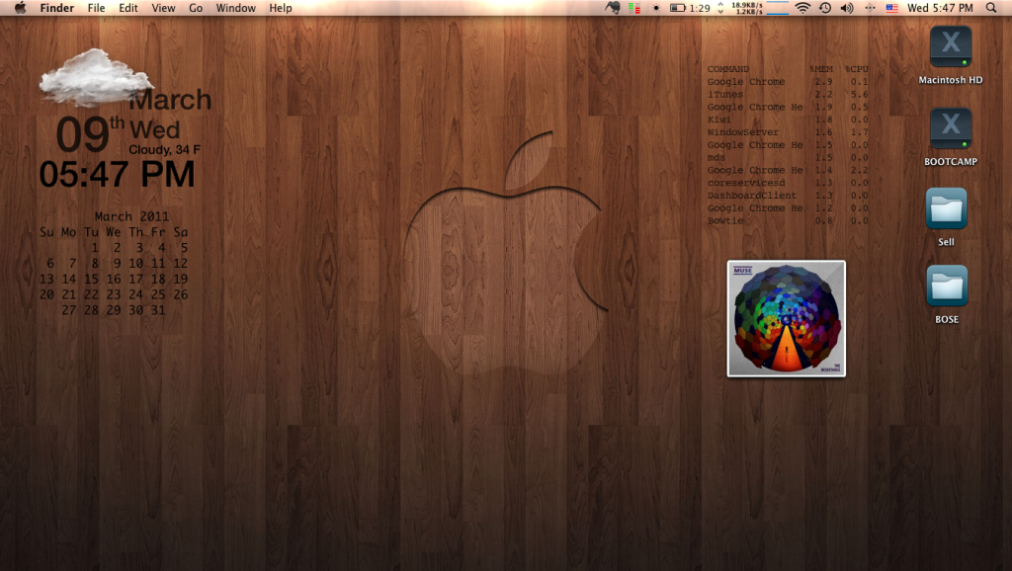Open the View menu
1012x571 pixels.
click(163, 8)
